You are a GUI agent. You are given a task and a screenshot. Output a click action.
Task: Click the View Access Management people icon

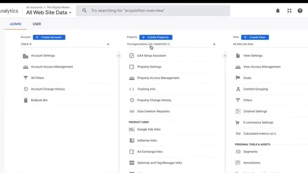238,67
